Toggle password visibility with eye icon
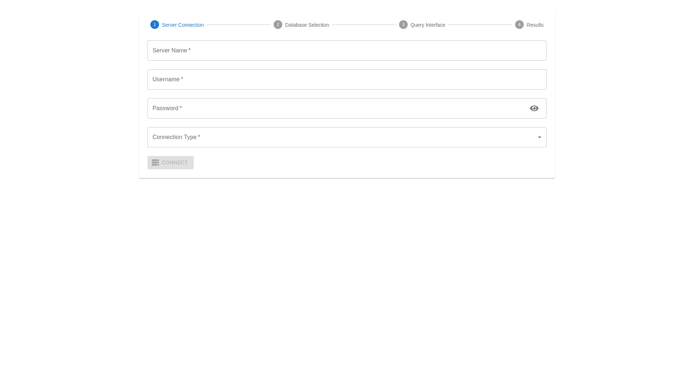694x390 pixels. [534, 108]
